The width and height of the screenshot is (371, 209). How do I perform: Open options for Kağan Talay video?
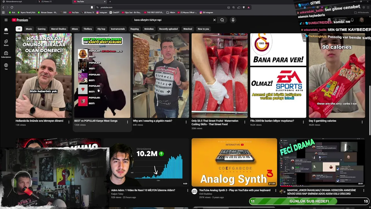tap(188, 191)
